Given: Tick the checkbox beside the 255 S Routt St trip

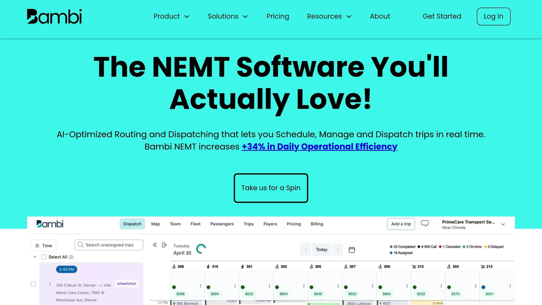Looking at the screenshot, I should [33, 284].
